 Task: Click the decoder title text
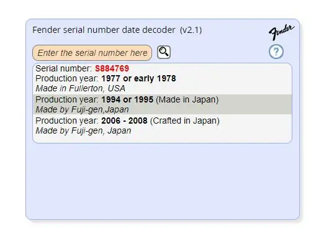(104, 30)
